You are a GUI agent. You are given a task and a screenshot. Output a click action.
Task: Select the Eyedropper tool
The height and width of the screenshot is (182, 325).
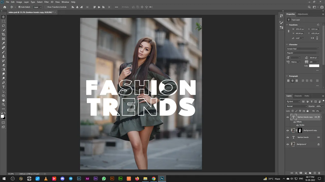tap(3, 43)
